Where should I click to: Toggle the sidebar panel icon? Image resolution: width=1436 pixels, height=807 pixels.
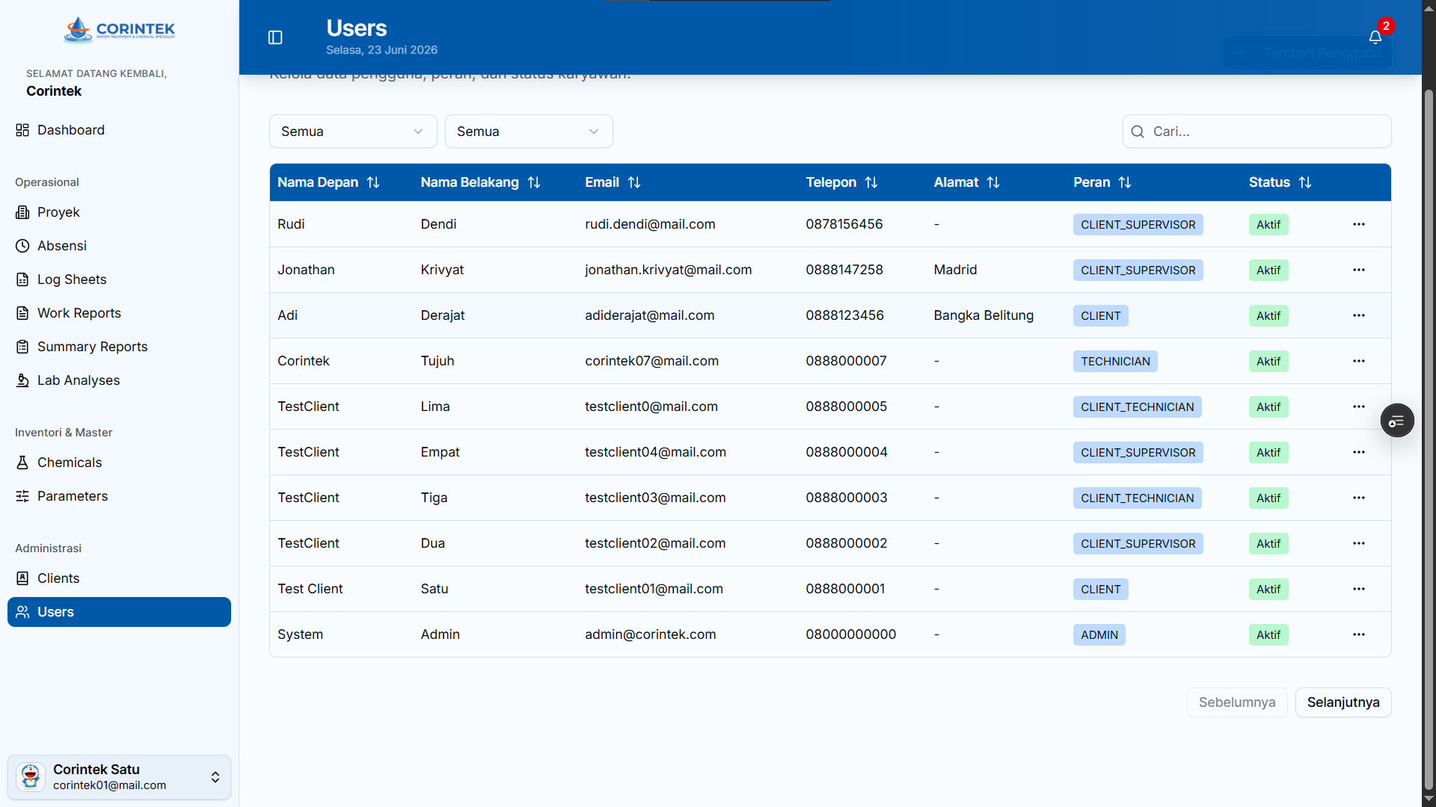pos(275,37)
